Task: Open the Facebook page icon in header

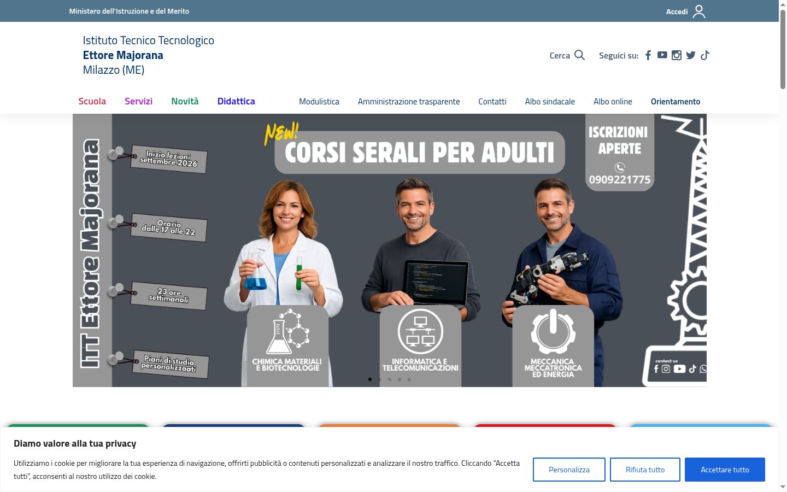Action: coord(648,55)
